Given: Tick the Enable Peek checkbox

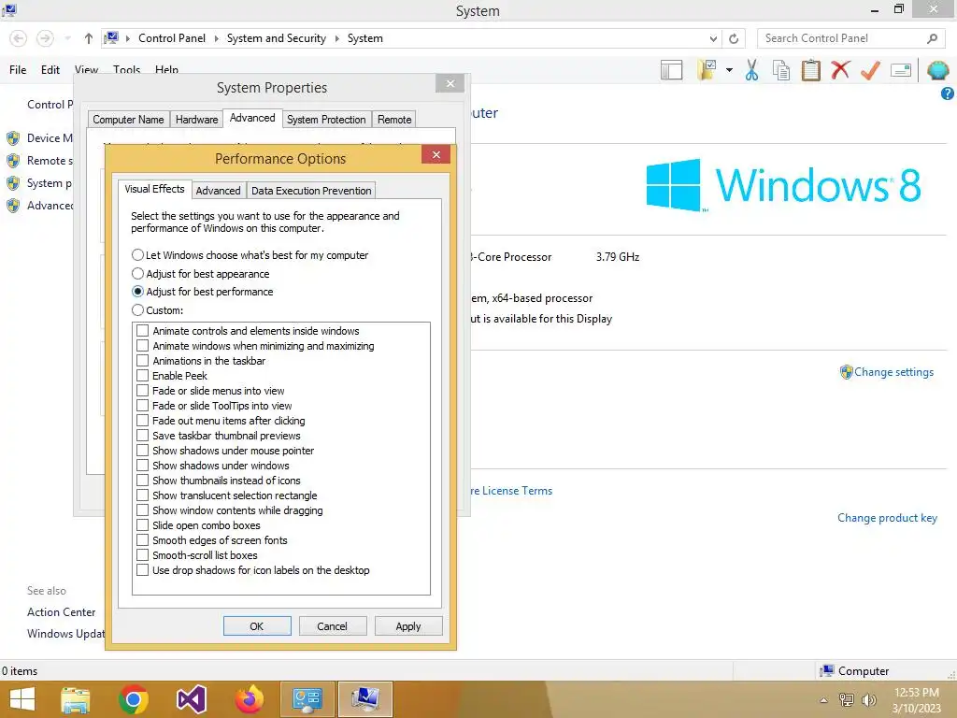Looking at the screenshot, I should pos(143,376).
